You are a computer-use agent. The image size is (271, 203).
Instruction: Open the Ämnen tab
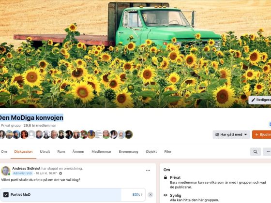(78, 152)
